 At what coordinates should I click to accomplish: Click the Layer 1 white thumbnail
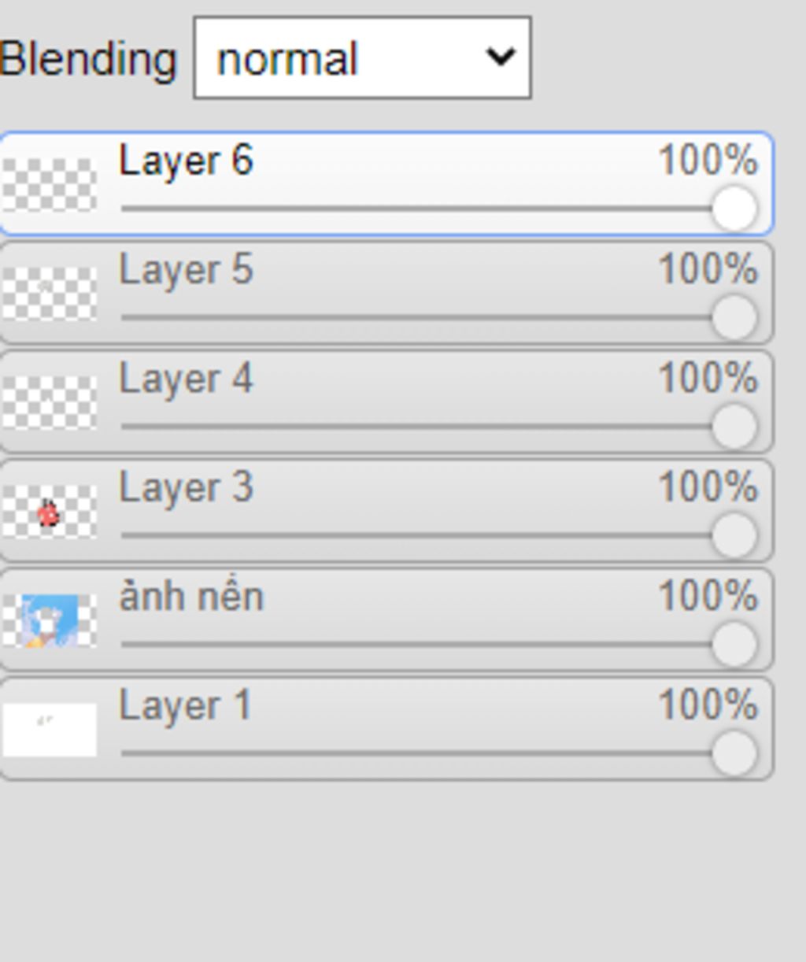(x=50, y=729)
